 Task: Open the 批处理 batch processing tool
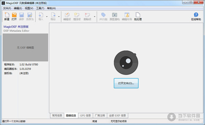coord(138,16)
